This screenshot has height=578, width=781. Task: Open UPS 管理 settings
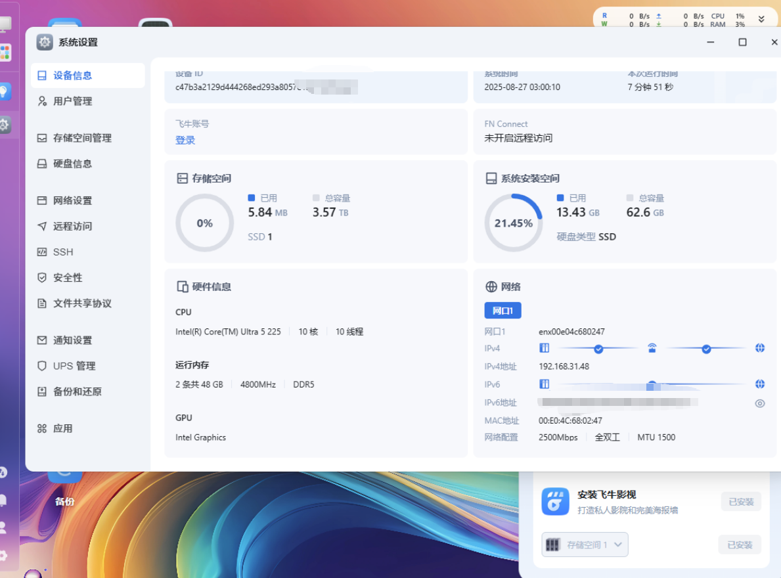click(x=87, y=366)
